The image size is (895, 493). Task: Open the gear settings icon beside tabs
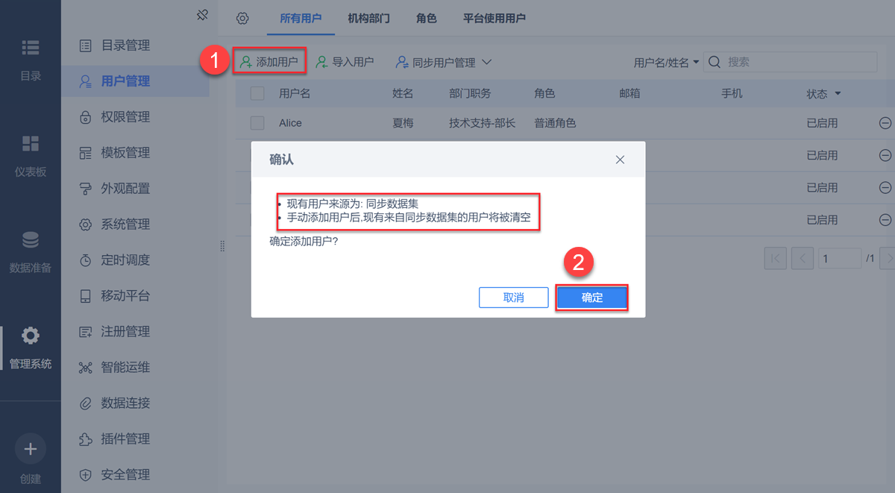(242, 19)
